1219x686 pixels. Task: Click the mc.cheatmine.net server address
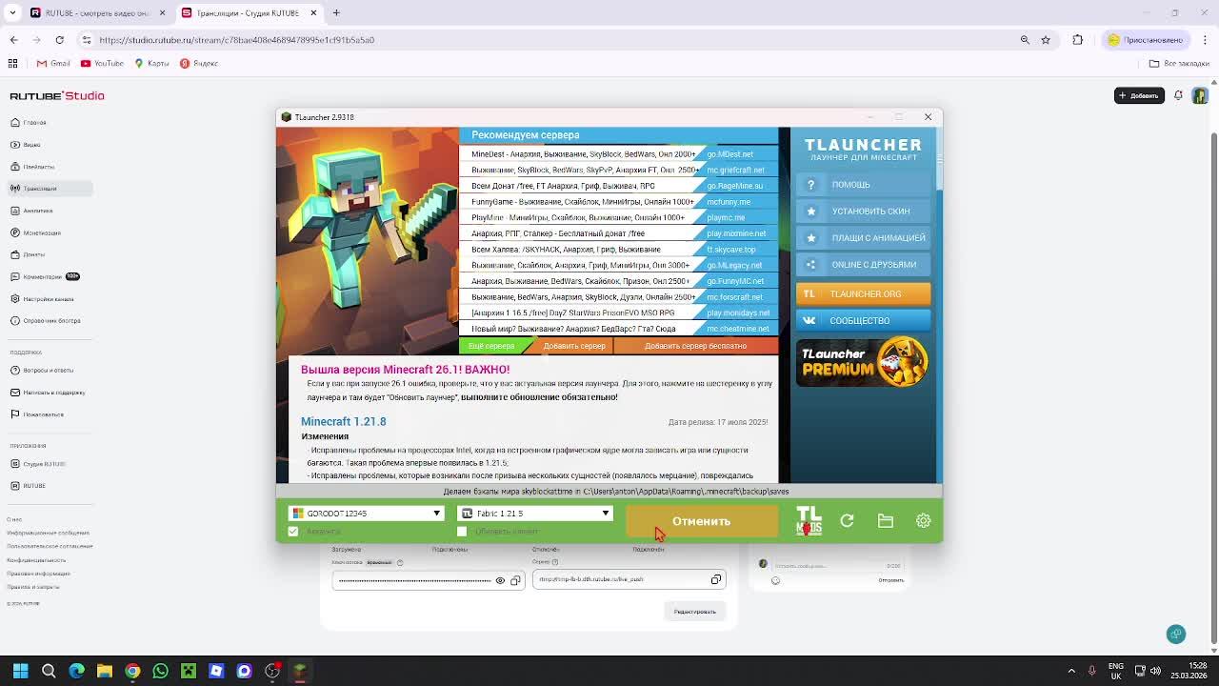[737, 329]
